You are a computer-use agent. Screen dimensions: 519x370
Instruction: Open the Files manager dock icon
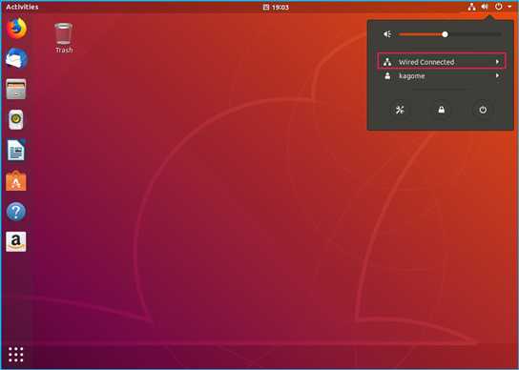[x=16, y=89]
